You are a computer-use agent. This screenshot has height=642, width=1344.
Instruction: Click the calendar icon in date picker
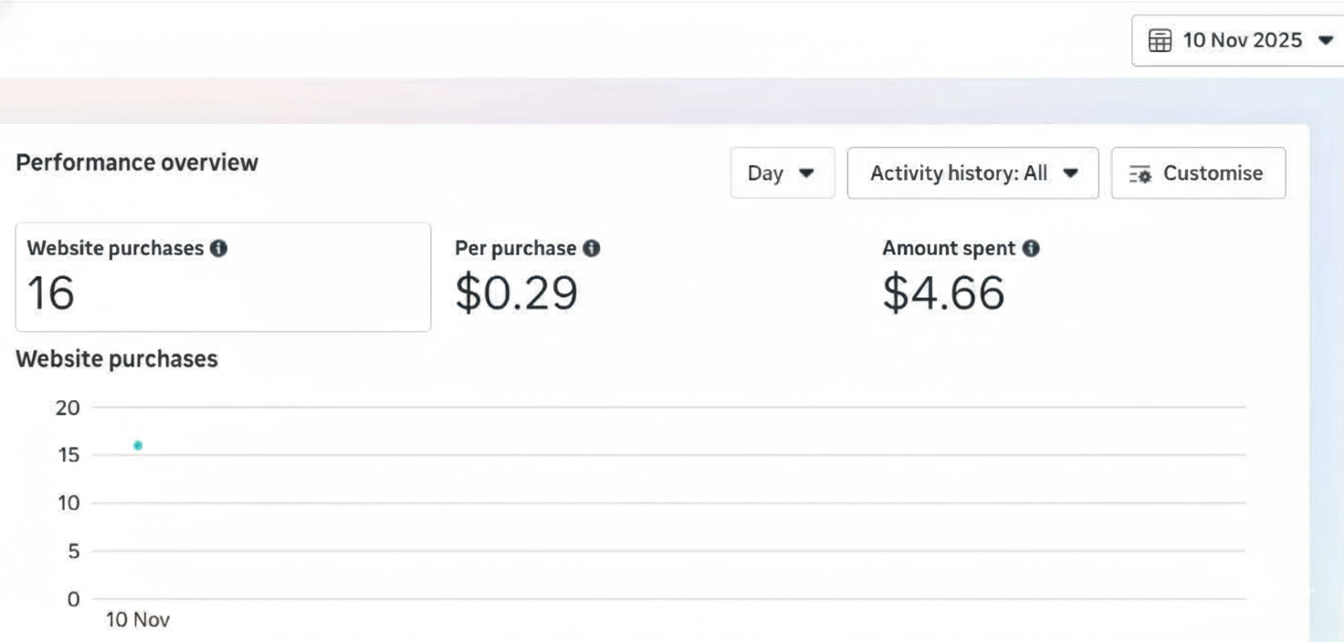pos(1160,41)
